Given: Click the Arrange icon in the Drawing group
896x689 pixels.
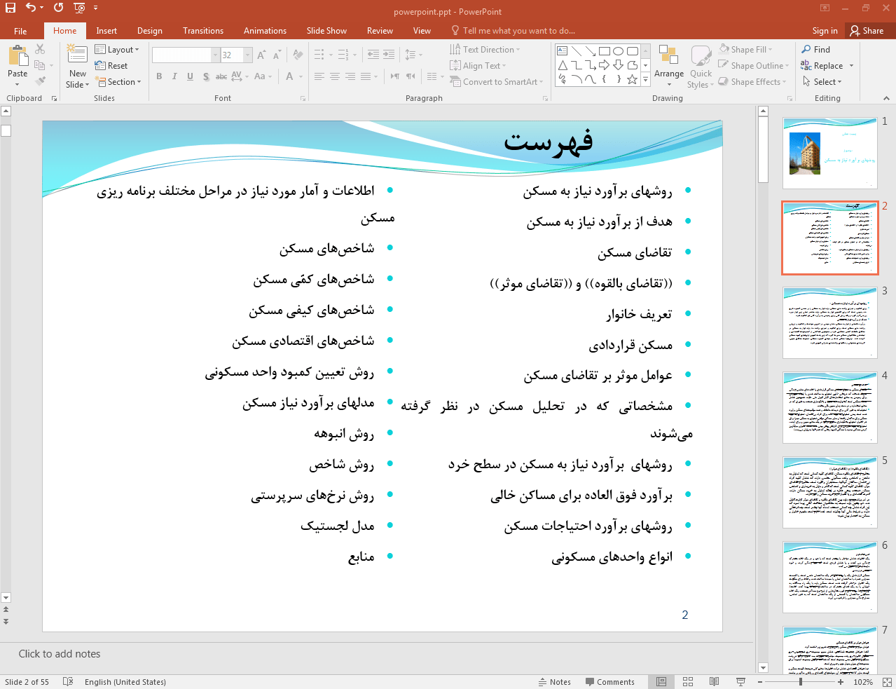Looking at the screenshot, I should point(668,56).
